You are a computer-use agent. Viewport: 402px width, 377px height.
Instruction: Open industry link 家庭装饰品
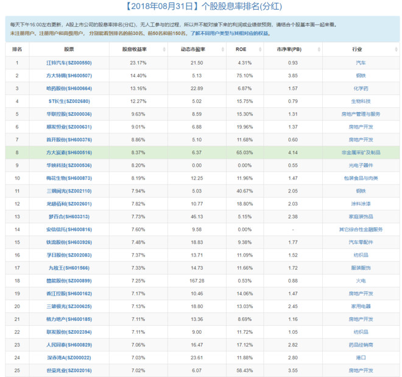tap(361, 217)
